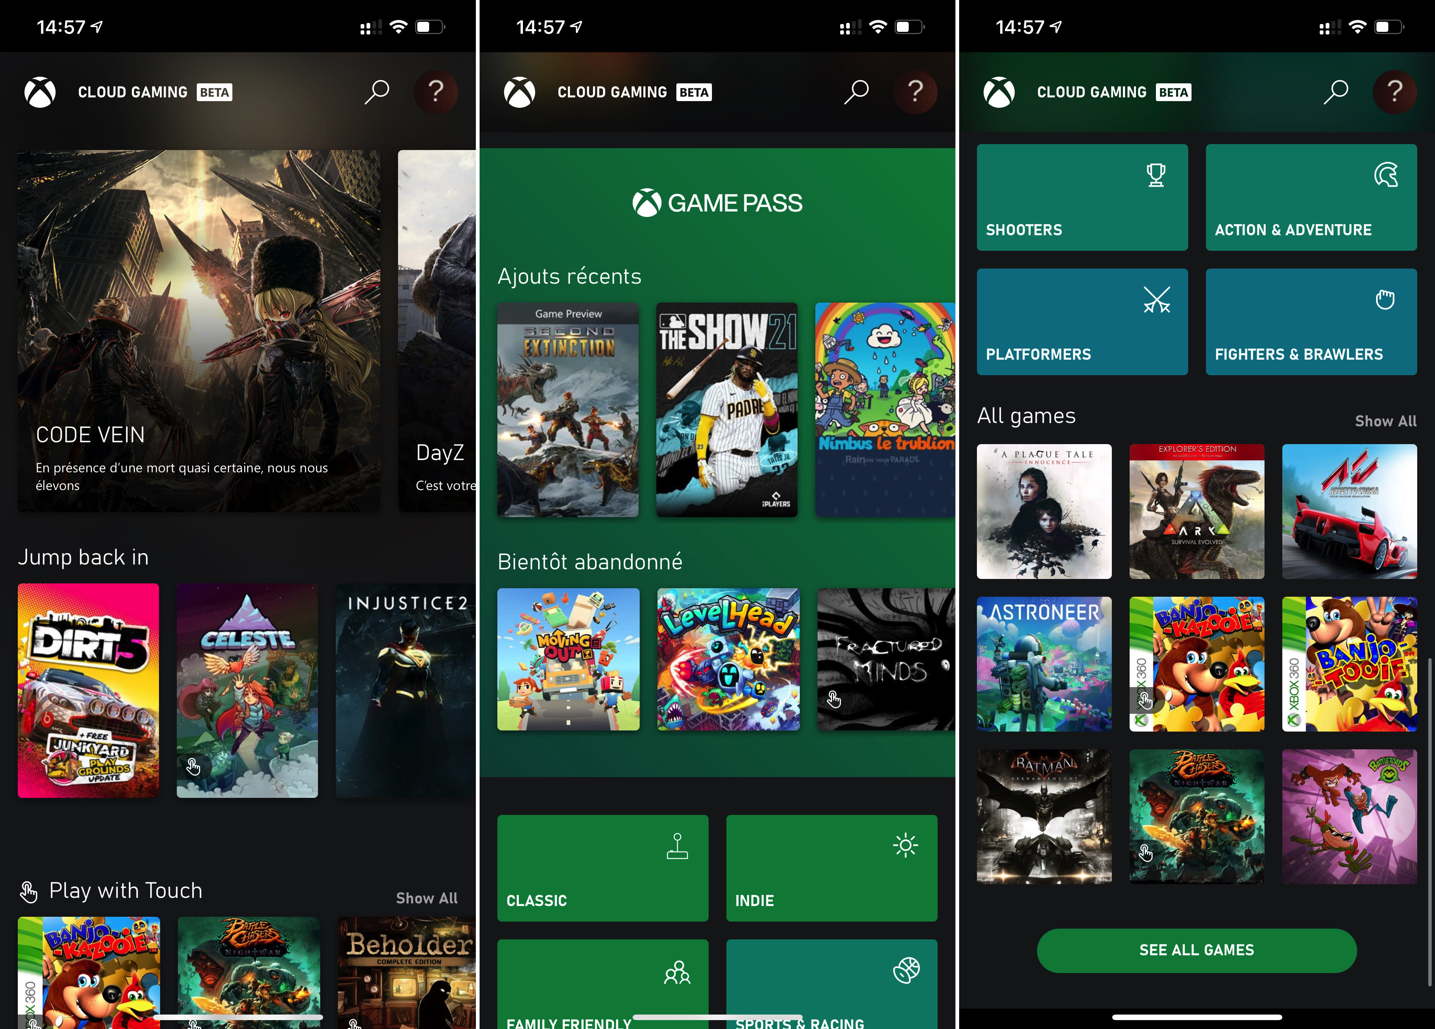
Task: Open Batman Arkham Knight tile
Action: 1044,816
